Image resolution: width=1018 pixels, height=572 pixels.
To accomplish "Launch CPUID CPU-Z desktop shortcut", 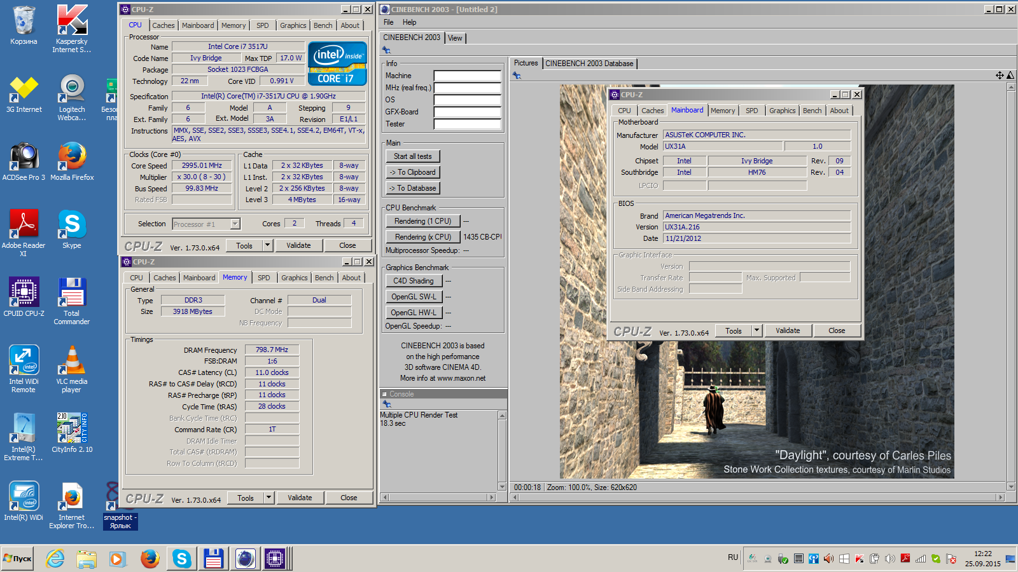I will pos(24,297).
